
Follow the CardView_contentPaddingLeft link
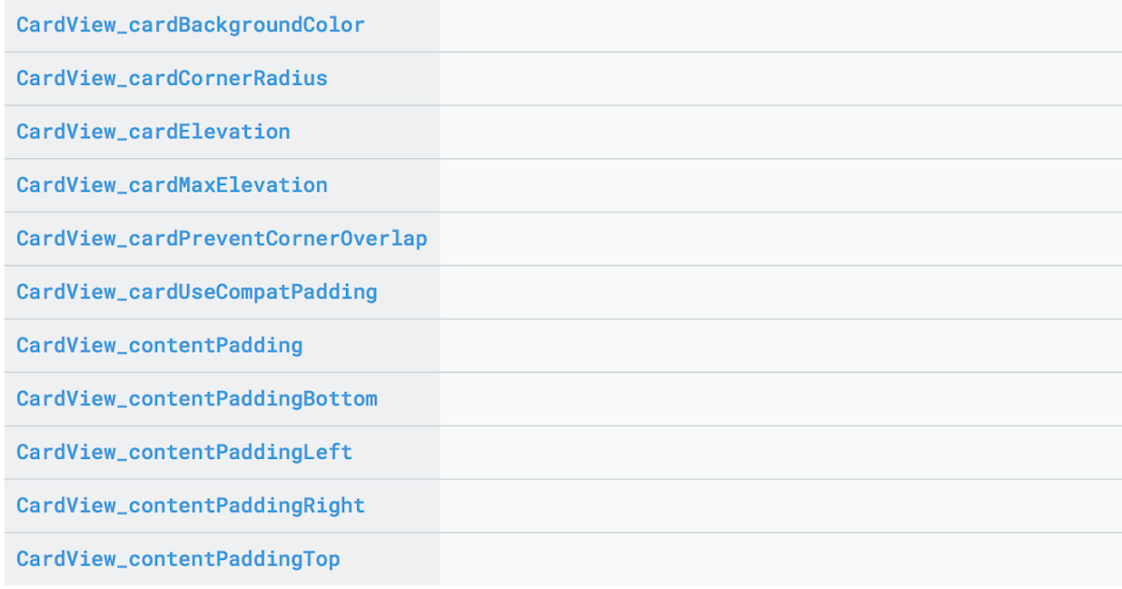(184, 452)
